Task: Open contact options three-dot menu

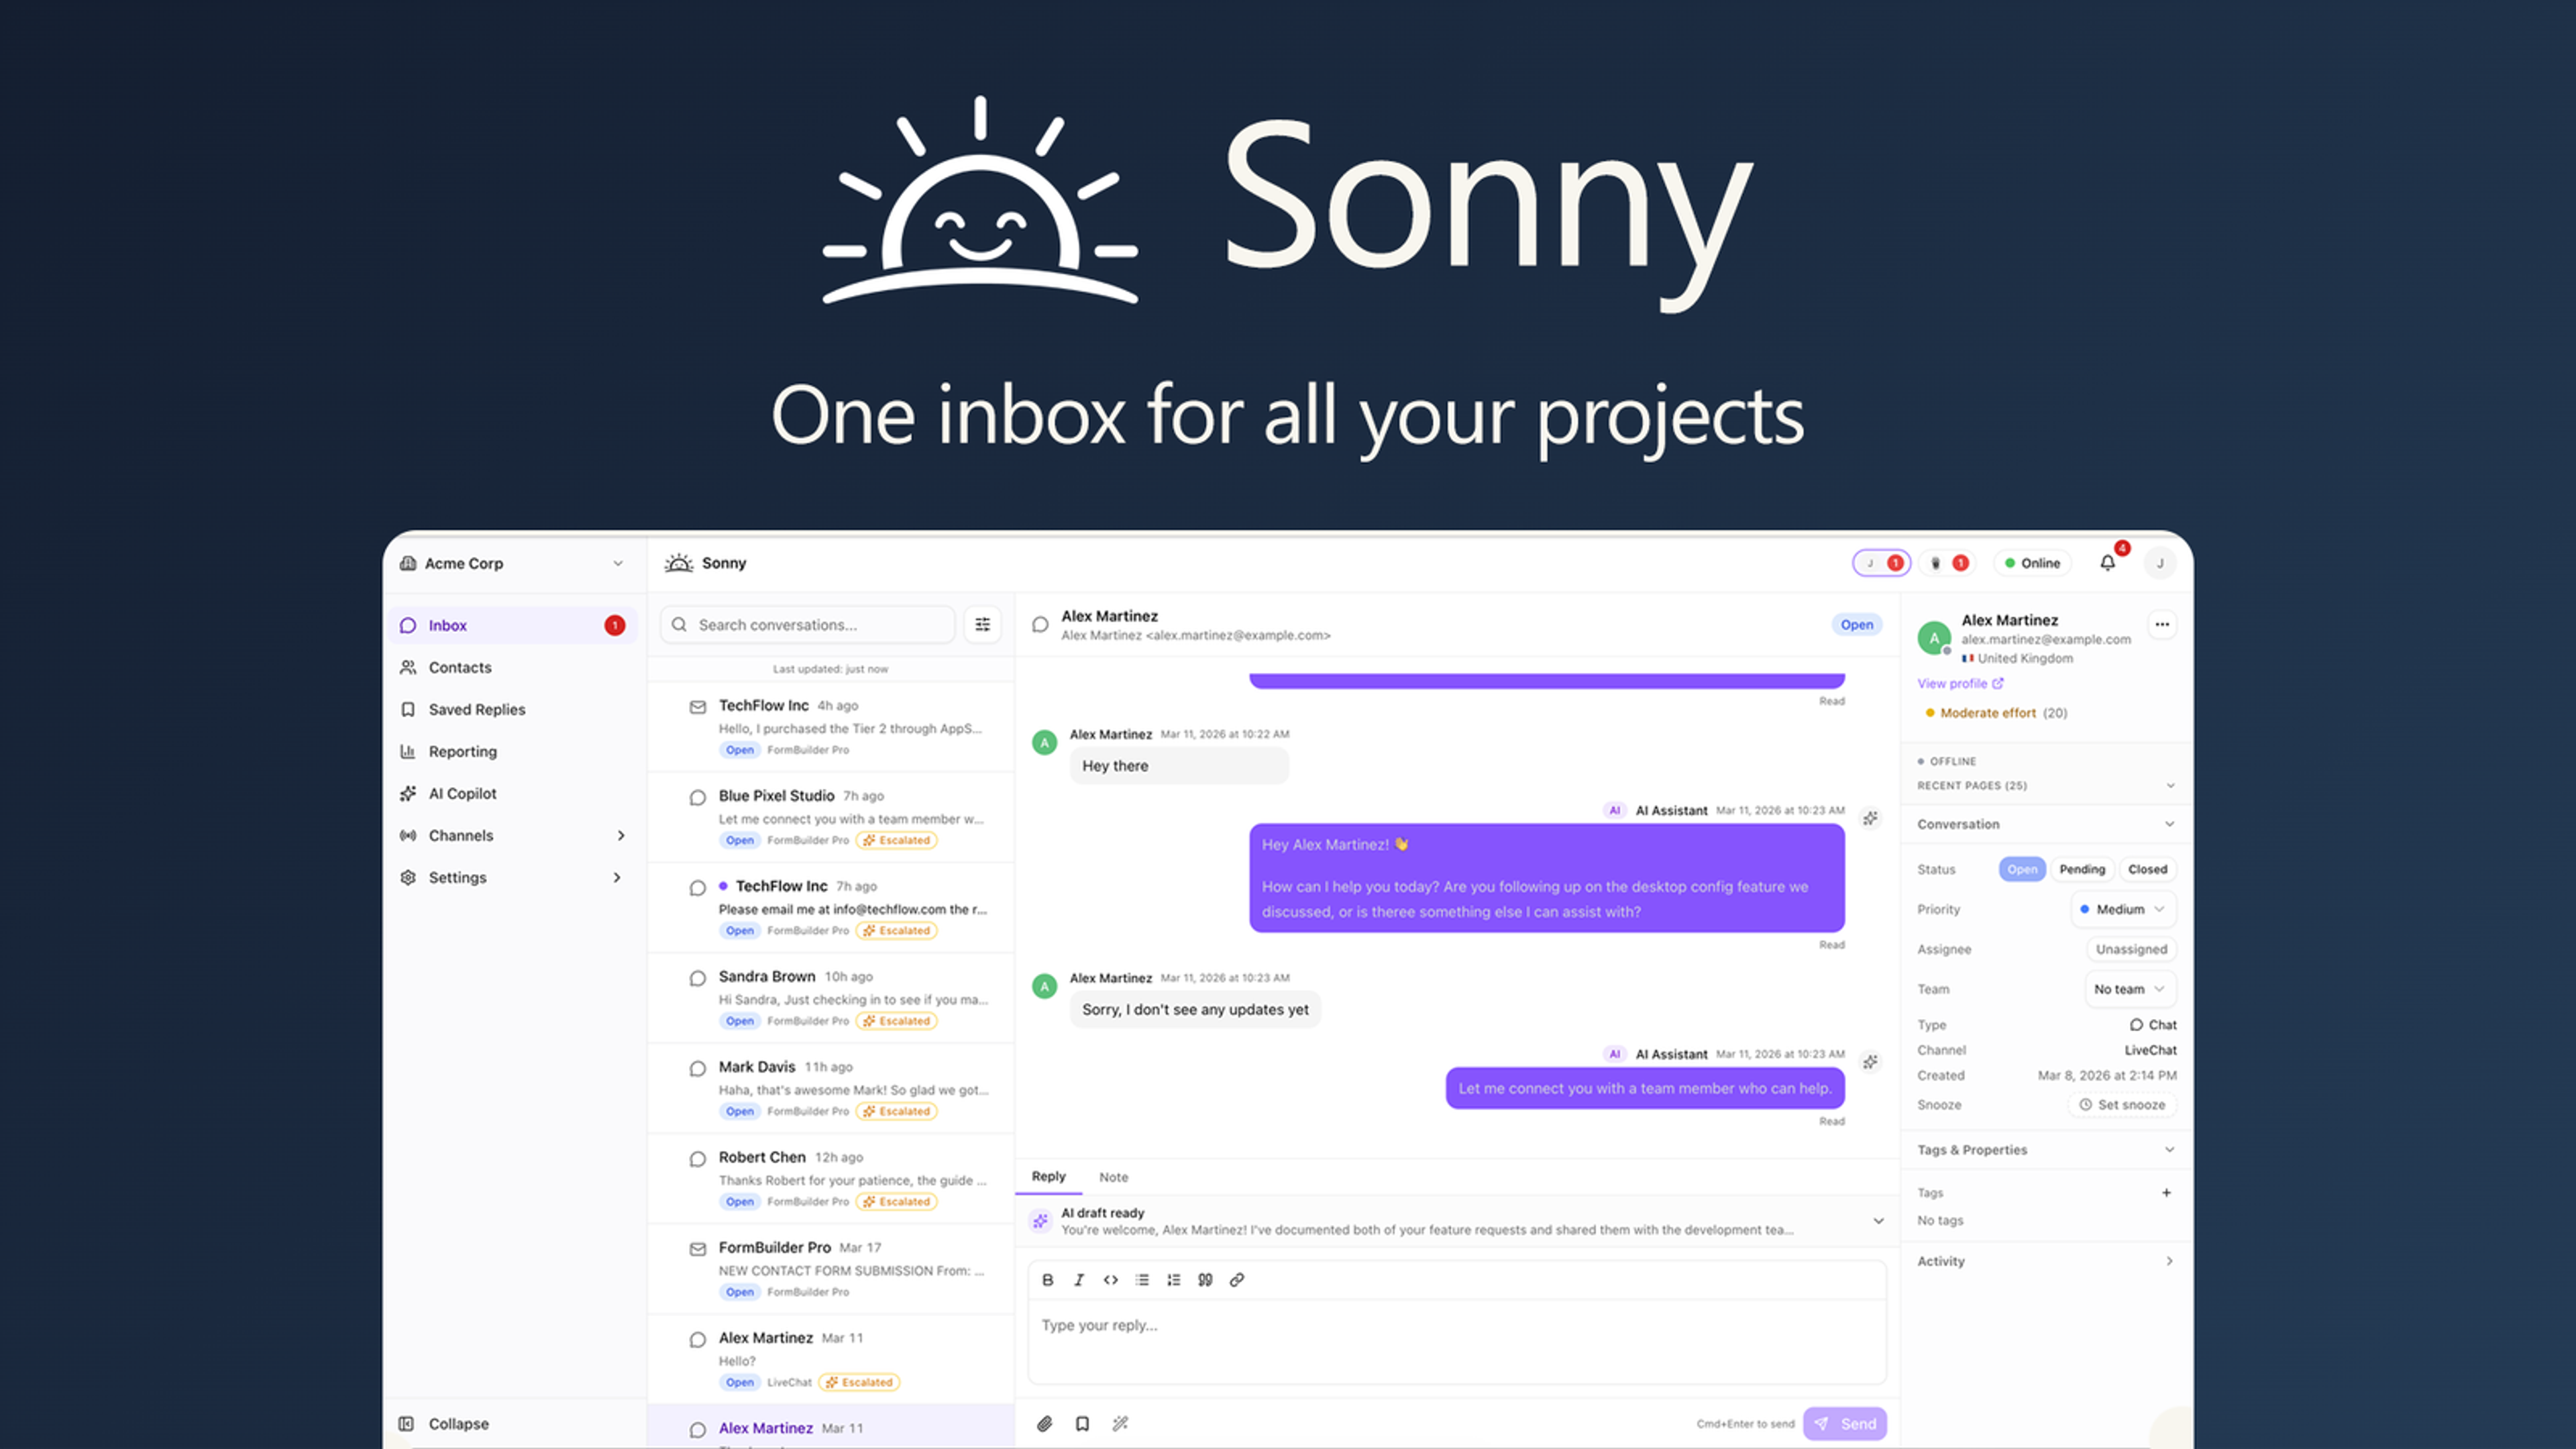Action: (2162, 625)
